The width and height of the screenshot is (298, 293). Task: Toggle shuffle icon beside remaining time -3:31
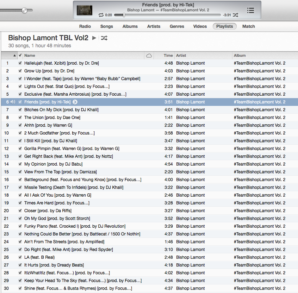(x=235, y=15)
